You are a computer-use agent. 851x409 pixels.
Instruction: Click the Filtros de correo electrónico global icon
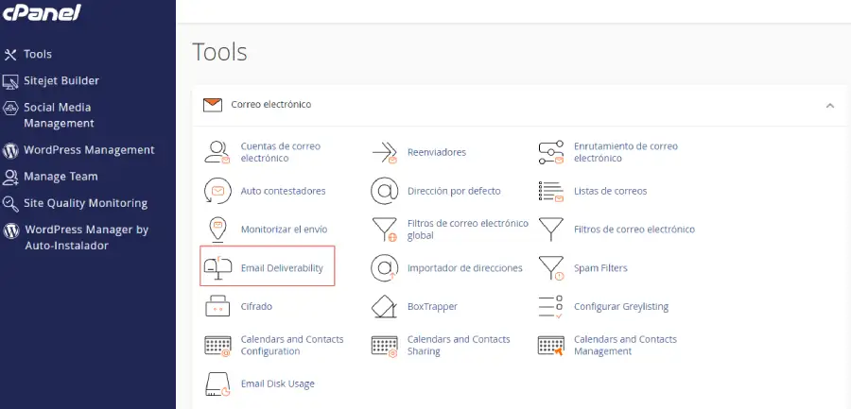(385, 230)
